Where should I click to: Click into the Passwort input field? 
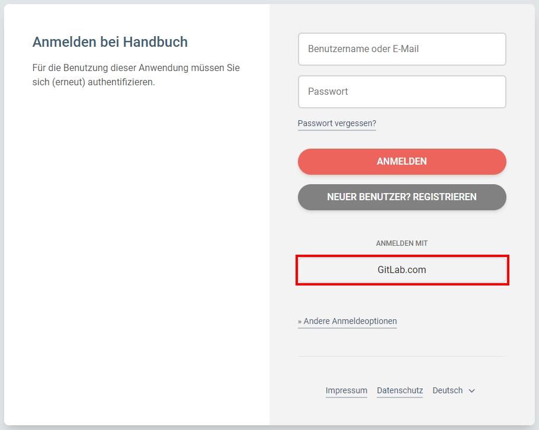point(402,92)
